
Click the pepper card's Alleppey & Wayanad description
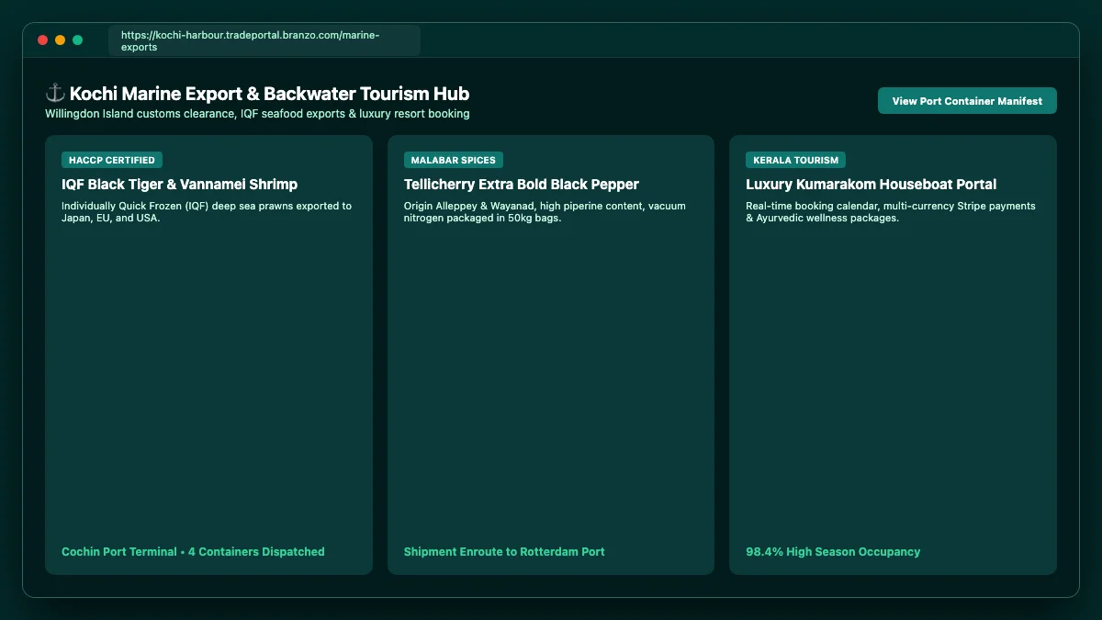pos(545,212)
